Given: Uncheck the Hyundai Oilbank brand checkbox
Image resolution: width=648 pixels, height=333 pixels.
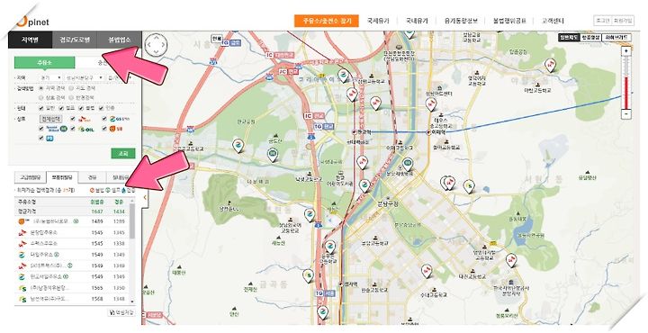Looking at the screenshot, I should (x=41, y=129).
